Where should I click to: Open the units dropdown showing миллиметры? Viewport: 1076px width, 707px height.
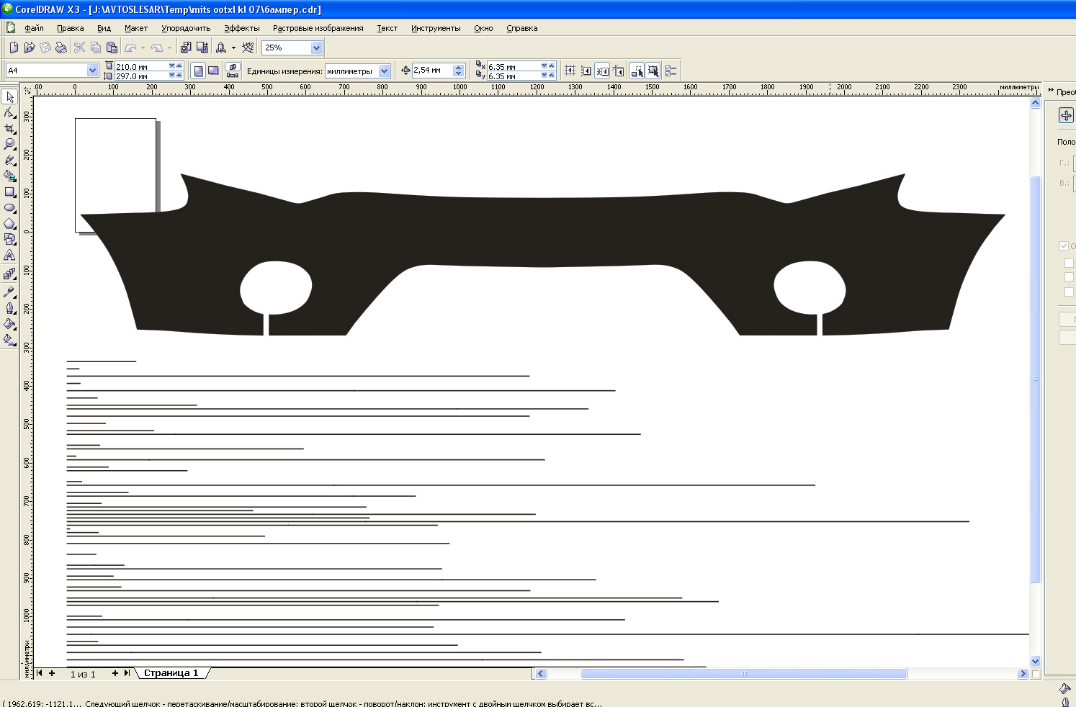[384, 71]
